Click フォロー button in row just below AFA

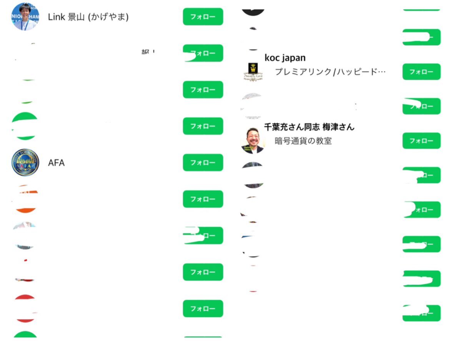pos(203,199)
